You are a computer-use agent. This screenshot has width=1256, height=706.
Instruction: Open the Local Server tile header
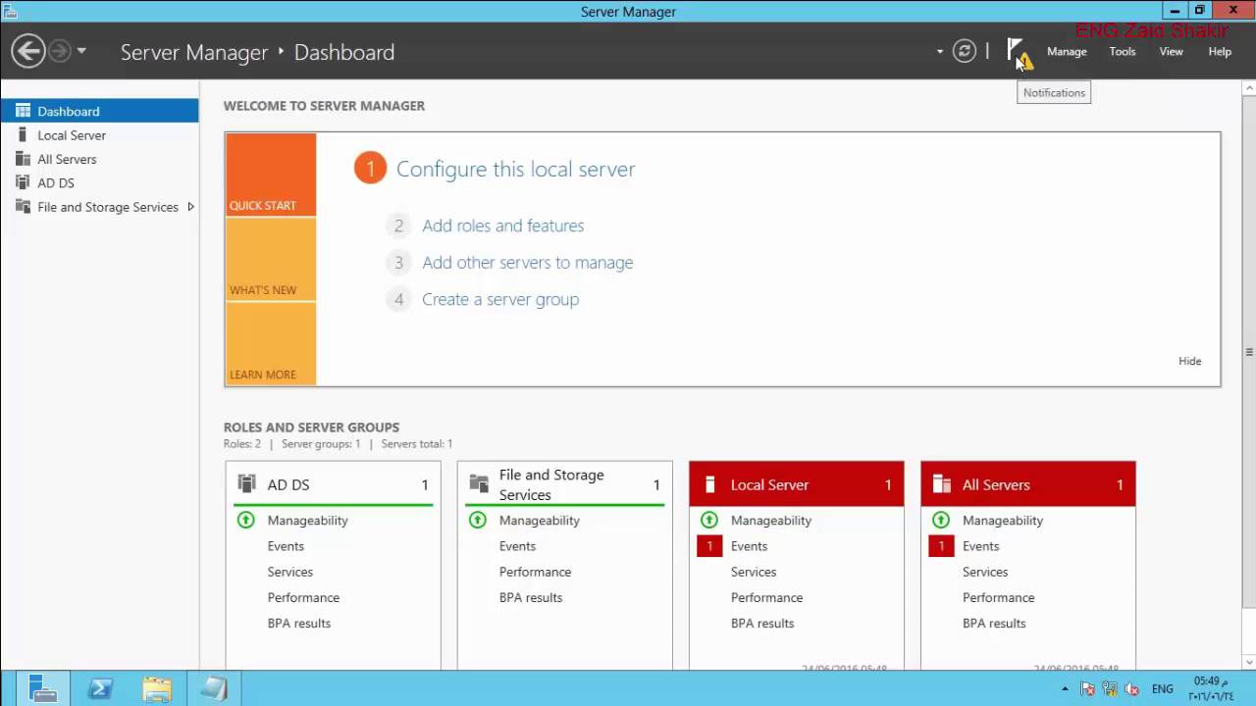[x=797, y=484]
